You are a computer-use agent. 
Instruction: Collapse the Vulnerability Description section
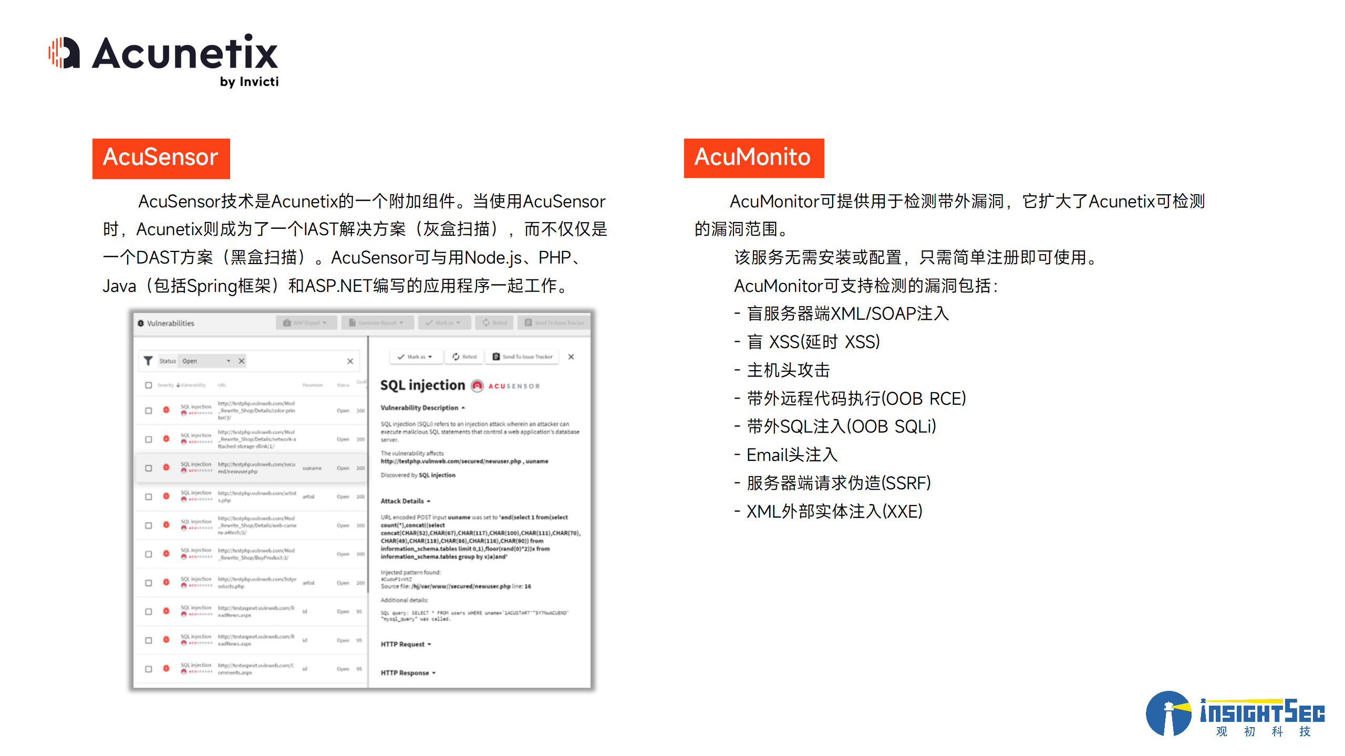pos(423,408)
